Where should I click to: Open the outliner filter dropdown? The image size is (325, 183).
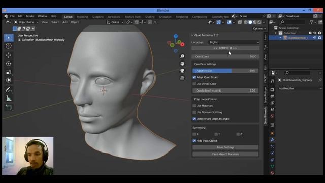click(313, 22)
